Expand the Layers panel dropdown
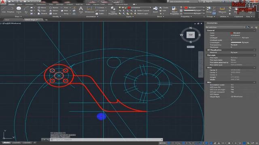259x145 pixels. pos(130,17)
